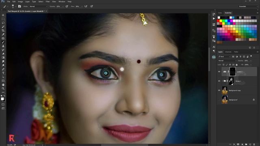Toggle the layer filter on/off switch
Viewport: 260px width, 146px height.
(x=251, y=56)
